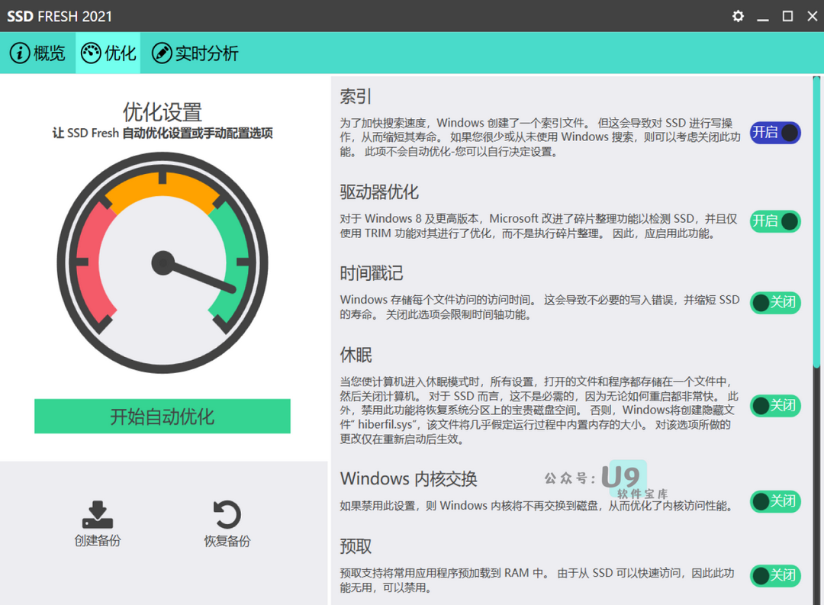Toggle the Windows 内核交换 switch

coord(775,501)
